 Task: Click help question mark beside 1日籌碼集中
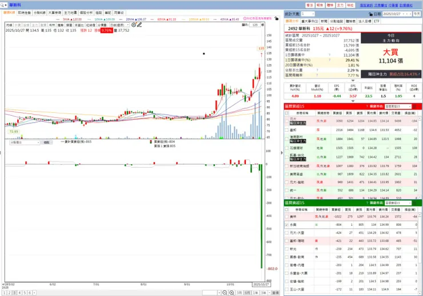tap(329, 55)
